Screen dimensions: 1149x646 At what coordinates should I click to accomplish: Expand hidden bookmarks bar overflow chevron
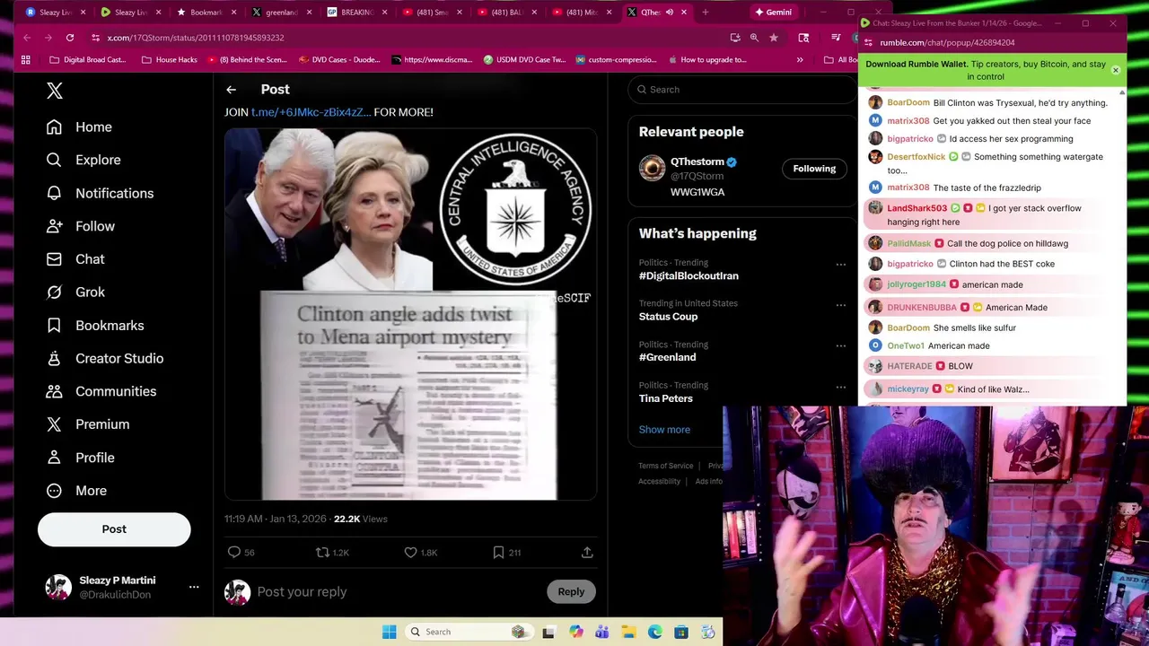click(799, 60)
